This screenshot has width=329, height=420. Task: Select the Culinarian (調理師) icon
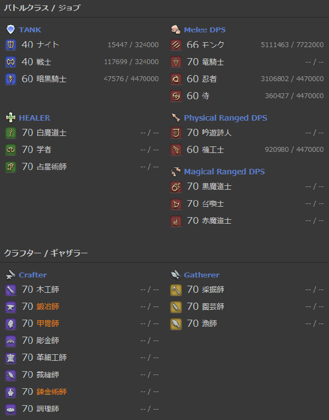(11, 409)
